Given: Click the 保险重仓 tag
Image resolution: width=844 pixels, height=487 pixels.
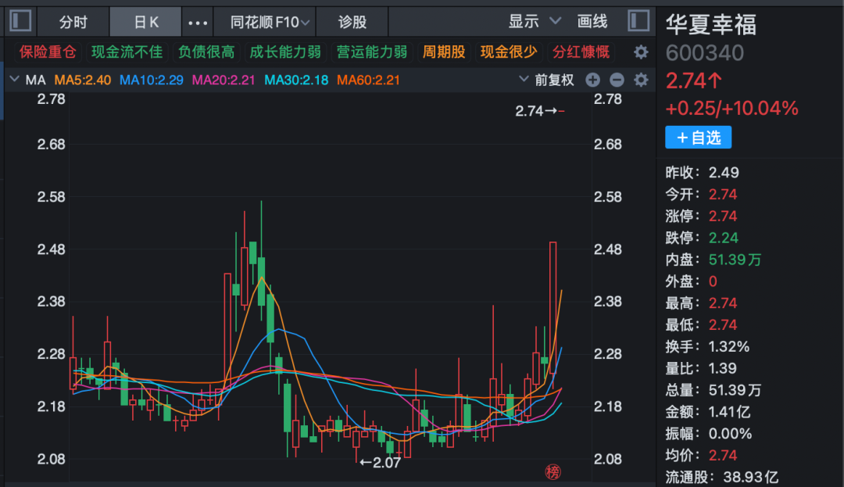Looking at the screenshot, I should [48, 52].
